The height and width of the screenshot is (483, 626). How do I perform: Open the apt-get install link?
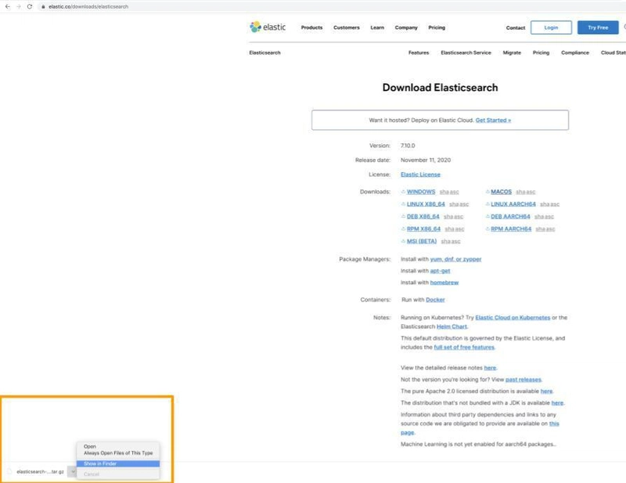click(x=440, y=271)
